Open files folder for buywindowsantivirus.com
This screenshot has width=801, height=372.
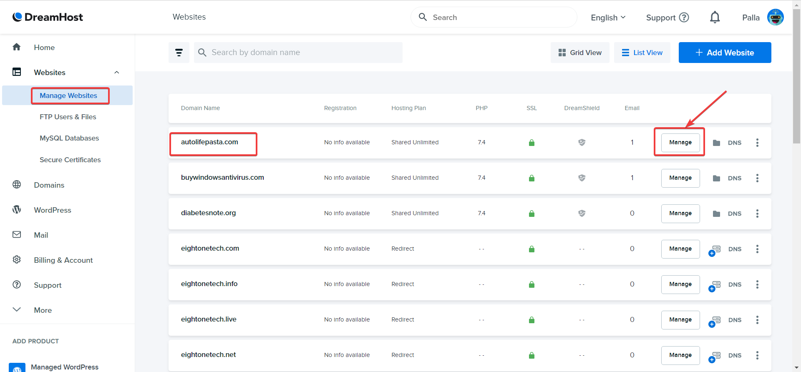717,178
